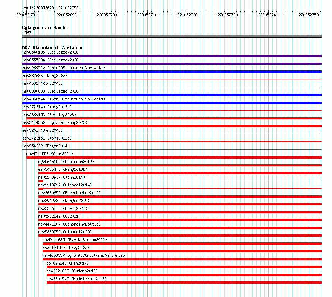The width and height of the screenshot is (332, 297).
Task: Click ruler position 220052740
Action: 268,15
